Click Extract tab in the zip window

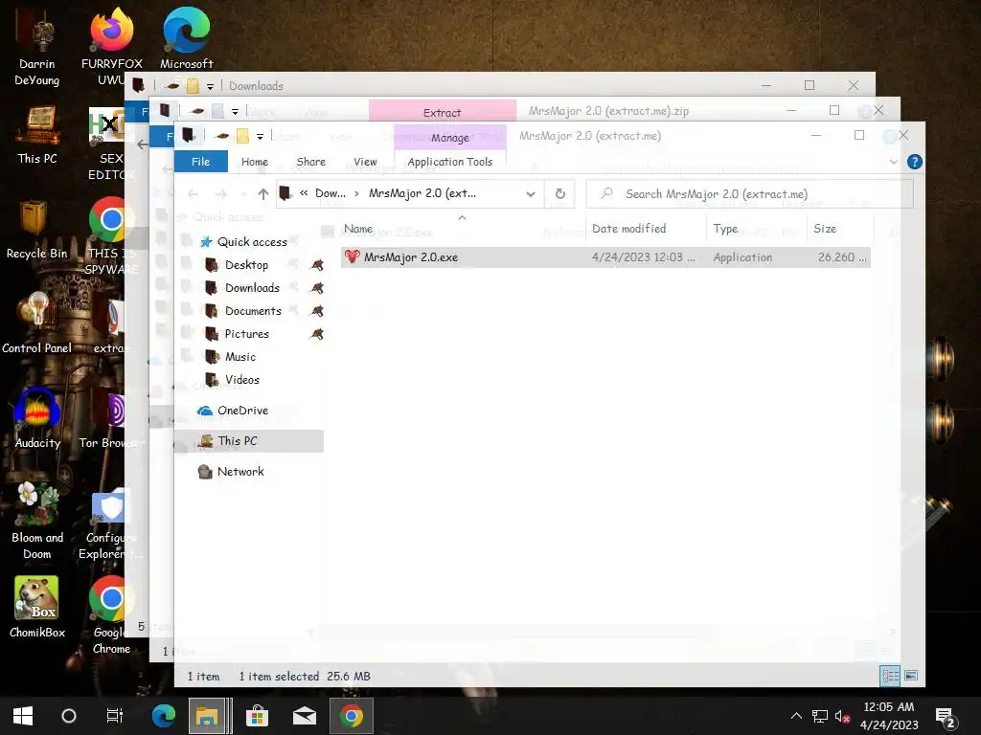[x=443, y=112]
